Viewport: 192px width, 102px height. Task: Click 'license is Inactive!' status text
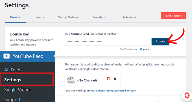pyautogui.click(x=106, y=34)
